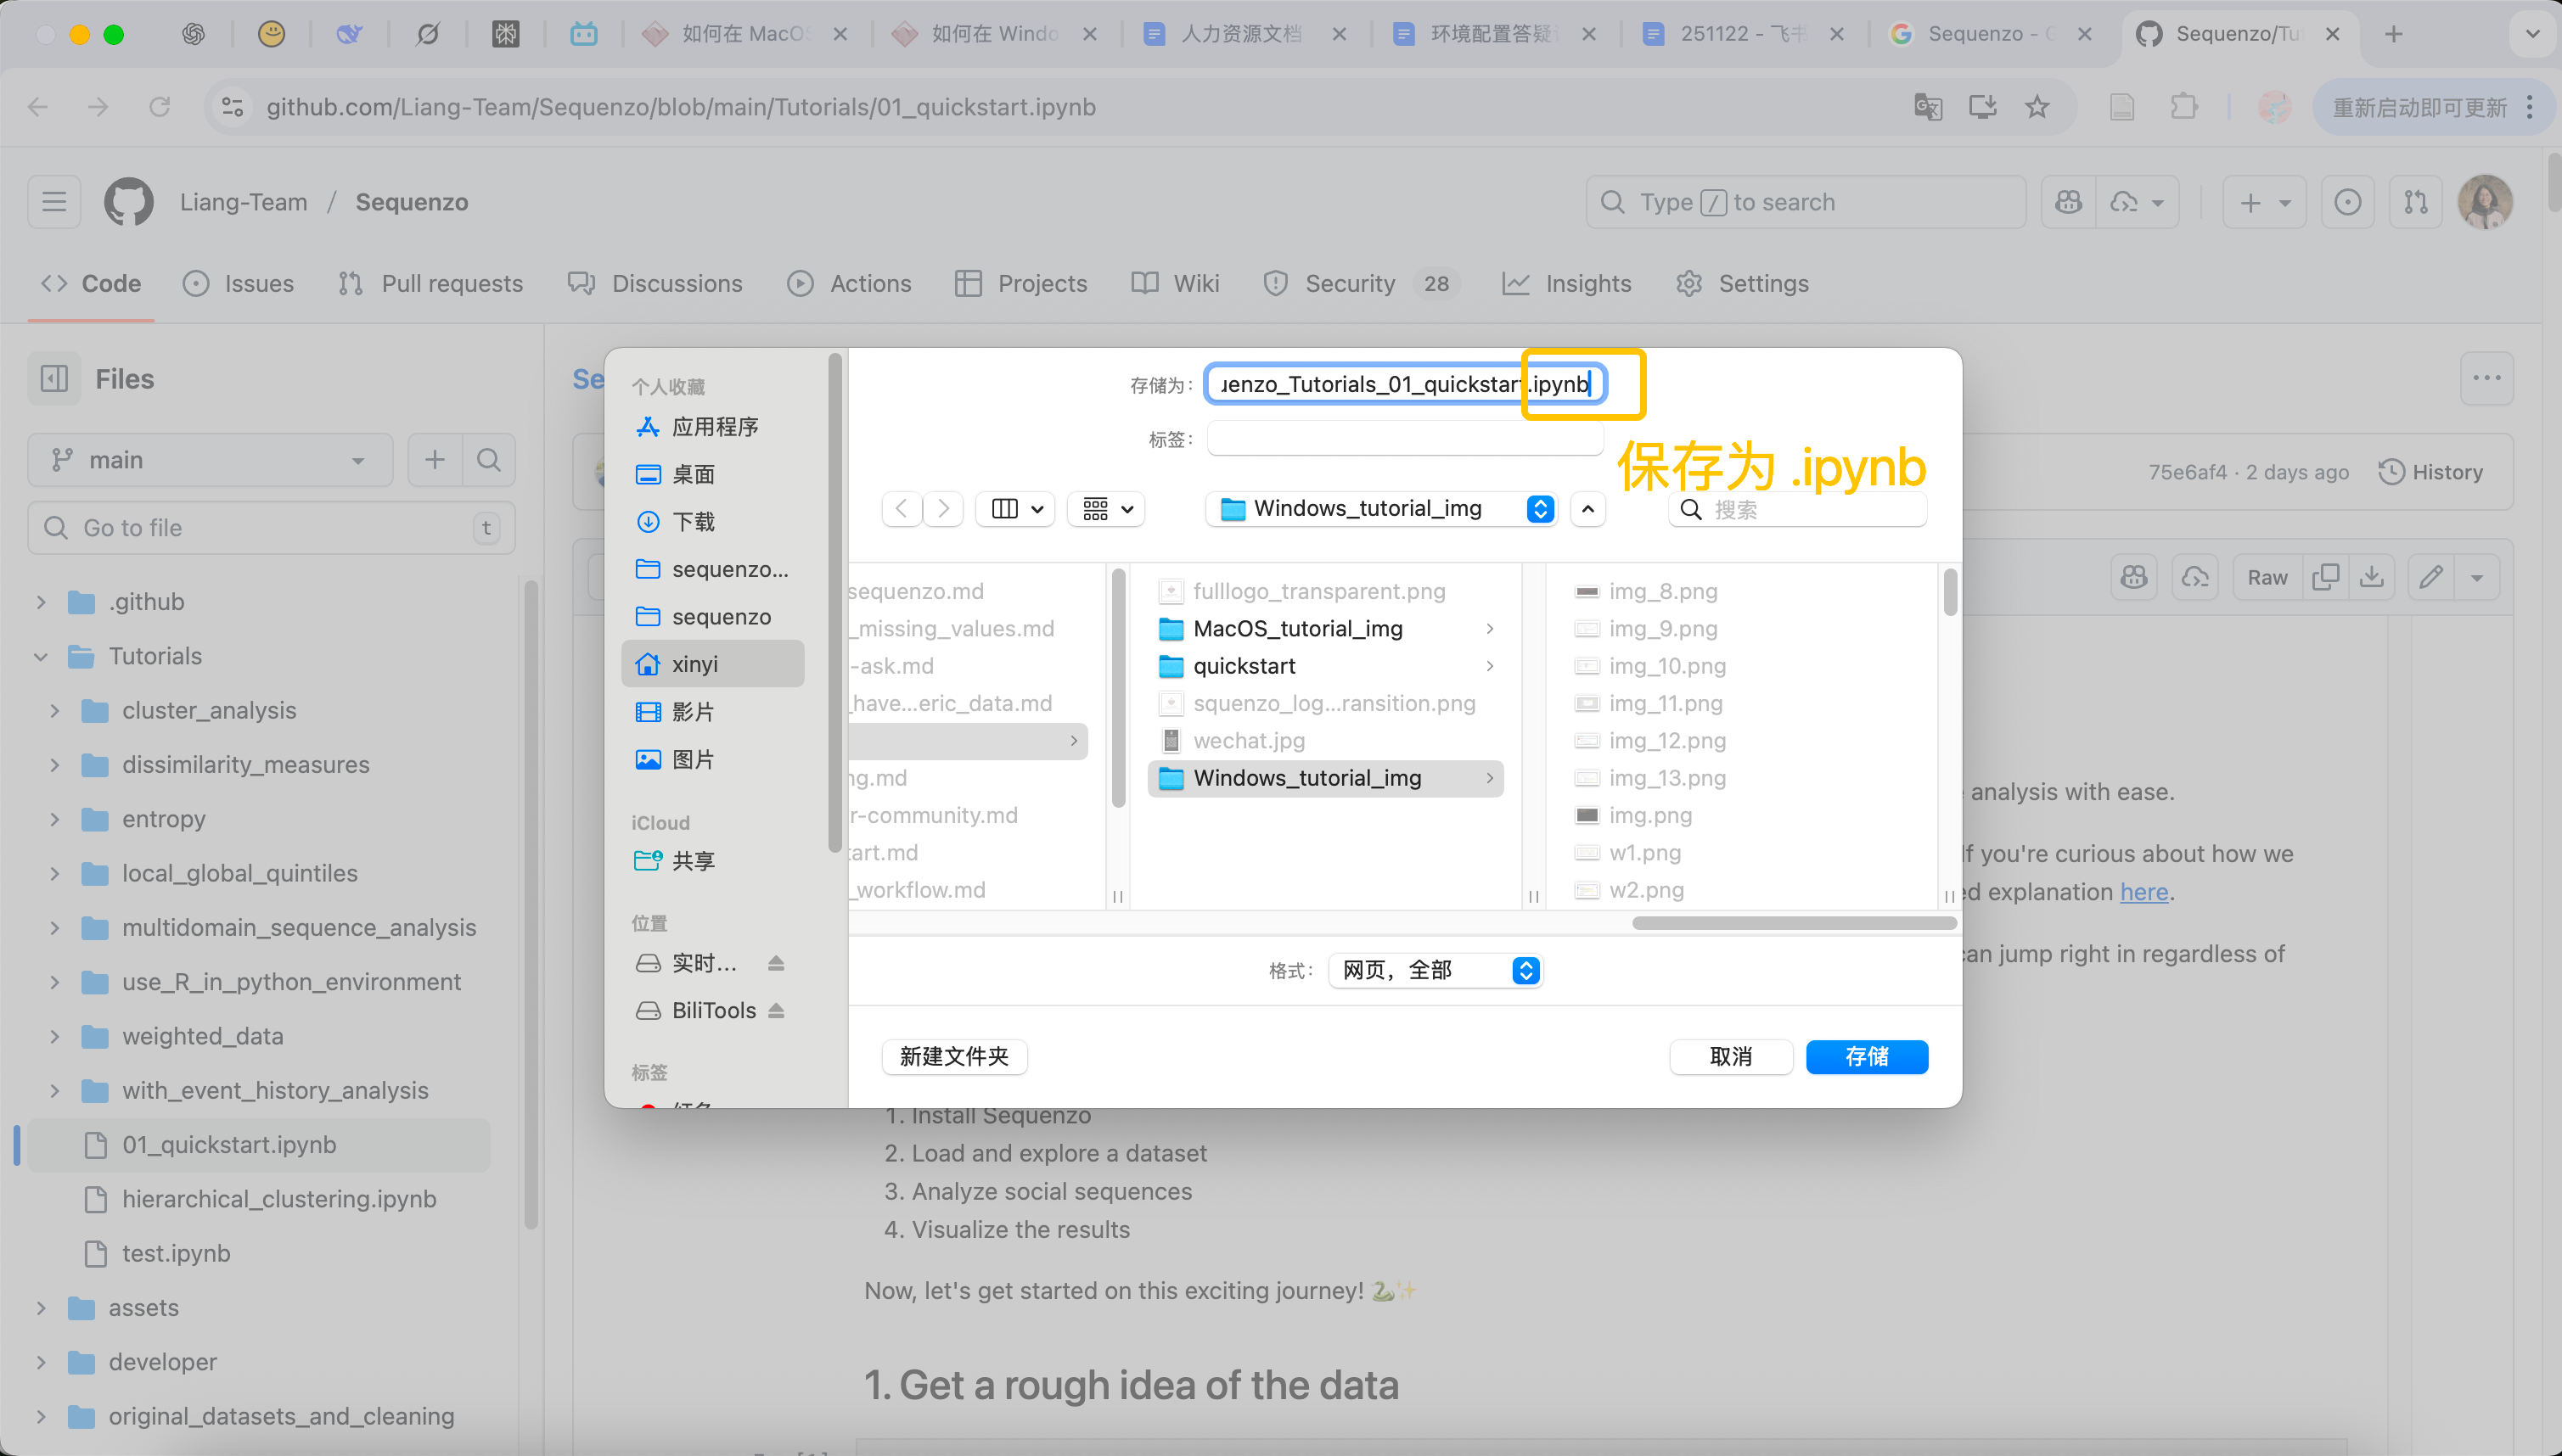This screenshot has height=1456, width=2562.
Task: Open the format (格式) dropdown
Action: pos(1434,970)
